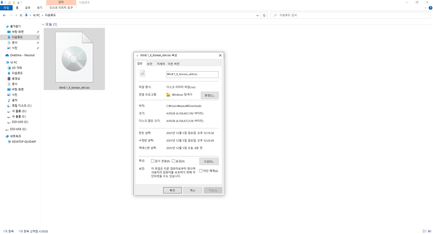Click the quick access New folder icon

pos(14,3)
